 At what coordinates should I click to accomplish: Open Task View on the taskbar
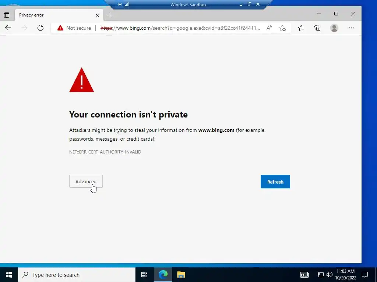[144, 275]
